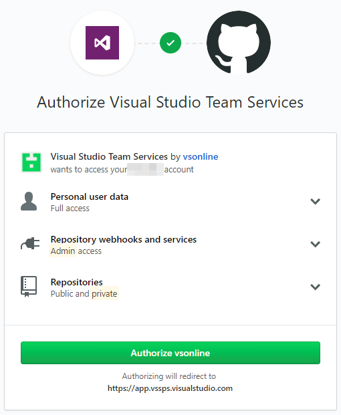The image size is (341, 415).
Task: Click the green vsonline app avatar icon
Action: click(31, 162)
